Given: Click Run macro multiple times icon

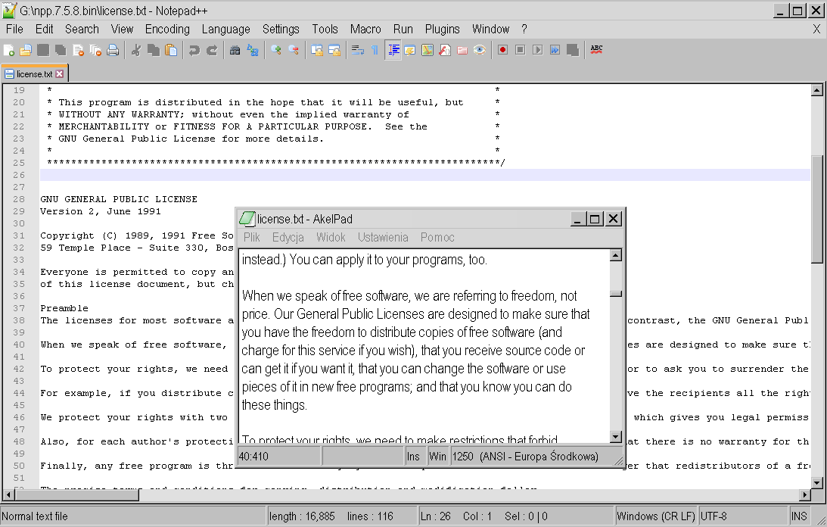Looking at the screenshot, I should pyautogui.click(x=555, y=50).
